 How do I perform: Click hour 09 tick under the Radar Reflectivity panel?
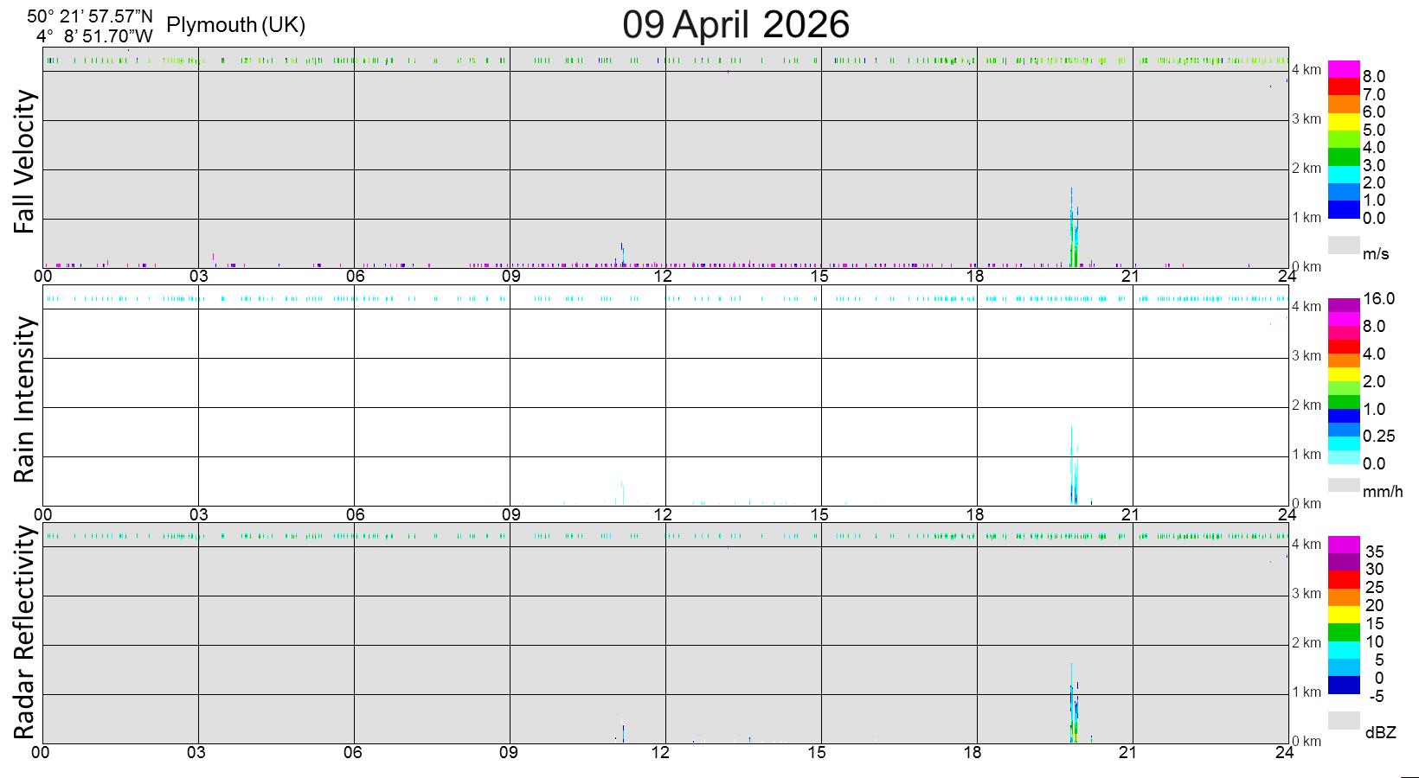[x=509, y=752]
